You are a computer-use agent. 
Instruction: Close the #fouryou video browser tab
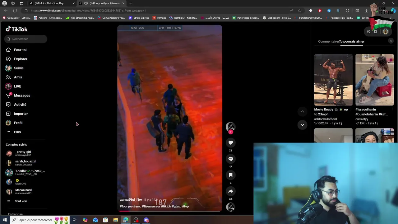coord(123,3)
